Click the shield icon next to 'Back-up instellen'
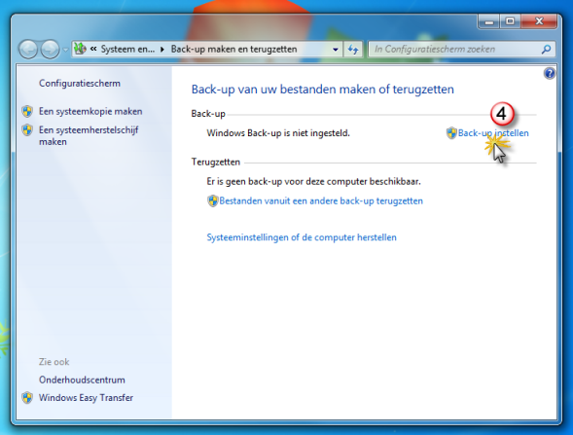This screenshot has height=435, width=573. [x=451, y=133]
